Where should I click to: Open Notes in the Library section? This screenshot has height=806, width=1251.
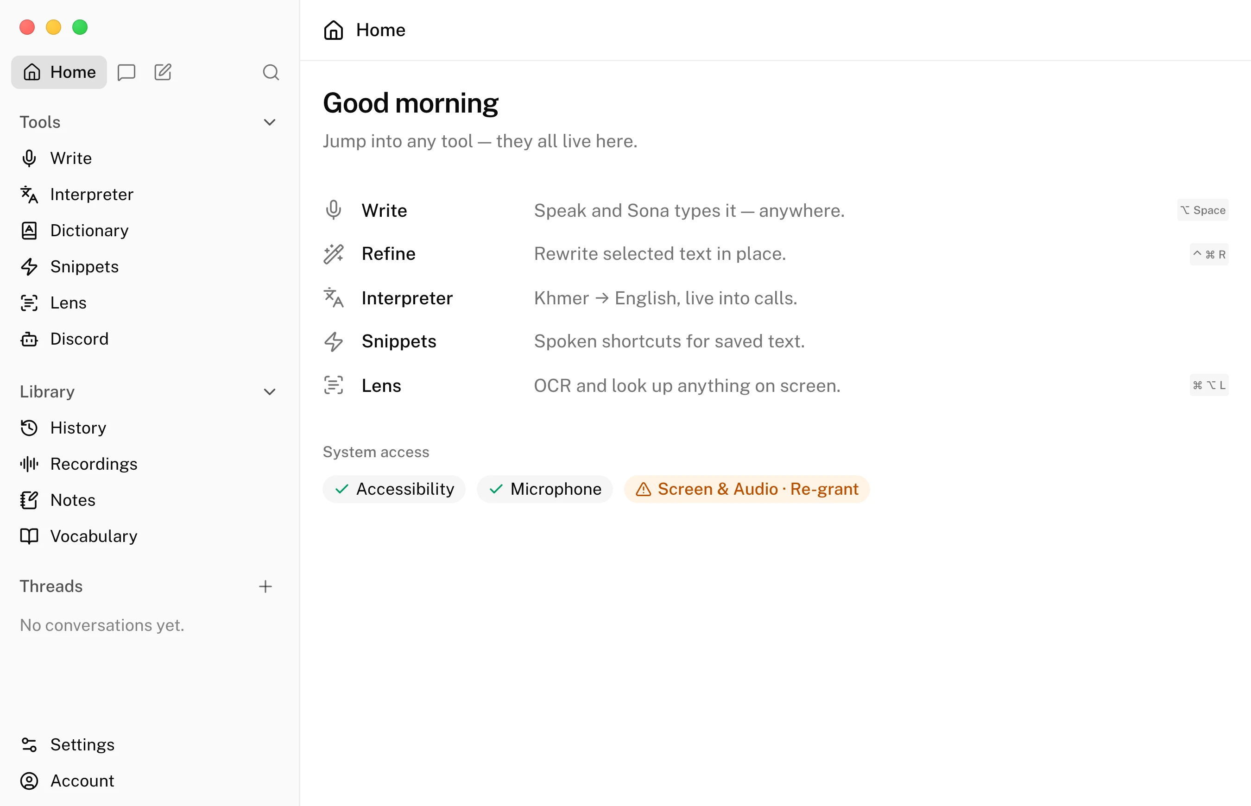pyautogui.click(x=149, y=500)
